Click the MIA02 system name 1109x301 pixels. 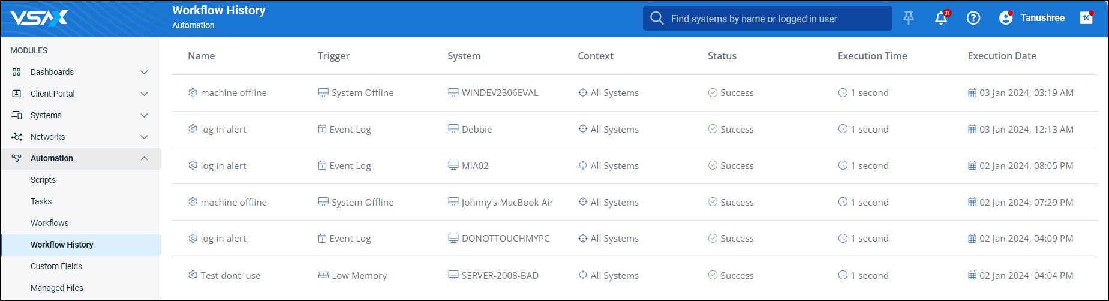pyautogui.click(x=475, y=165)
